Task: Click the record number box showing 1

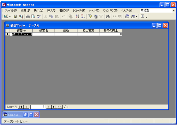Action: [x=38, y=107]
